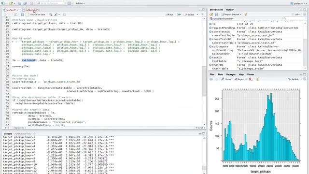Publish the plot
This screenshot has width=309, height=174.
coord(293,79)
